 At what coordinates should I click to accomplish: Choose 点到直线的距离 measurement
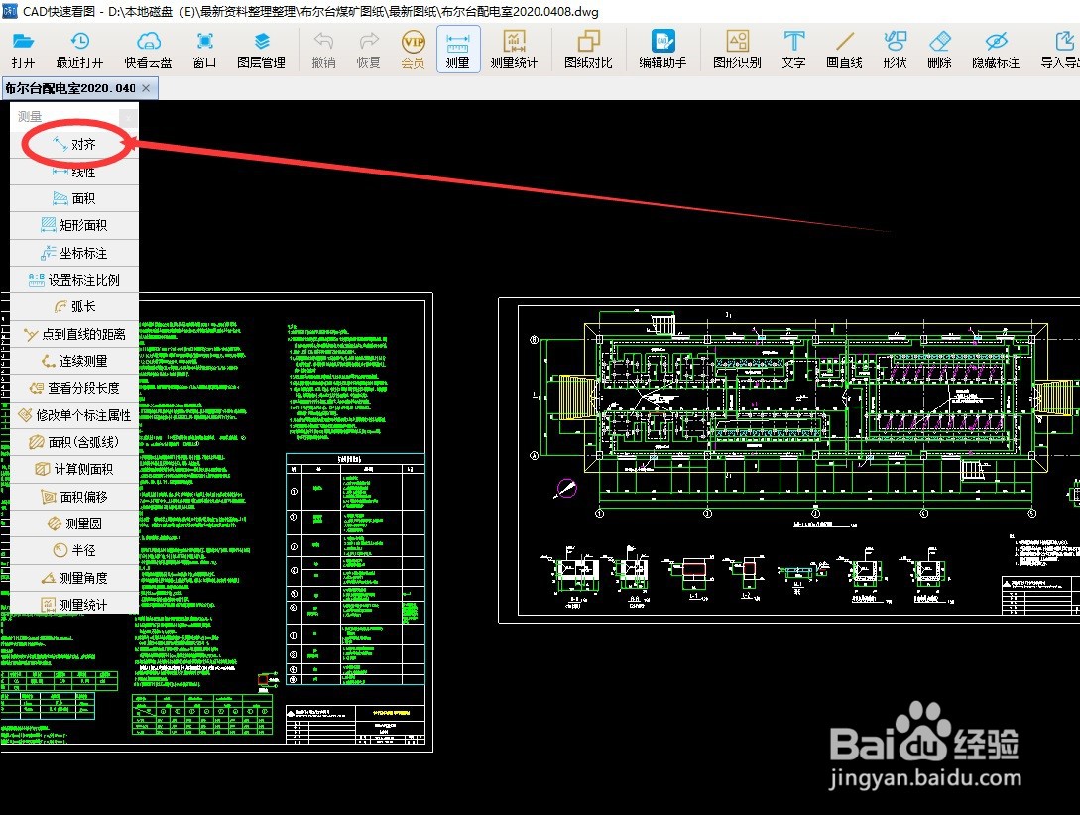74,334
